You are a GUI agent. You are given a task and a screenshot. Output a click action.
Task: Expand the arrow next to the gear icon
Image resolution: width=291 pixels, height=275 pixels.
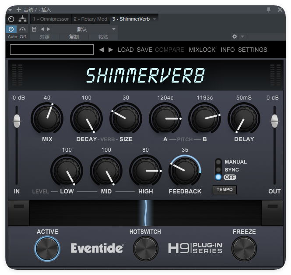click(242, 37)
